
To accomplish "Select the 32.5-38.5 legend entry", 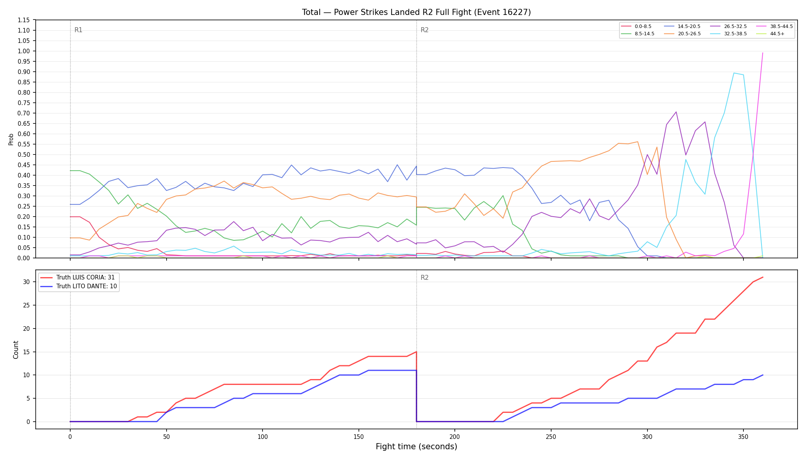I will (728, 34).
